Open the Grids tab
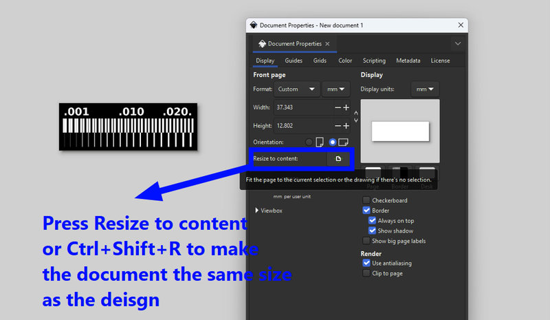Image resolution: width=550 pixels, height=320 pixels. (320, 61)
